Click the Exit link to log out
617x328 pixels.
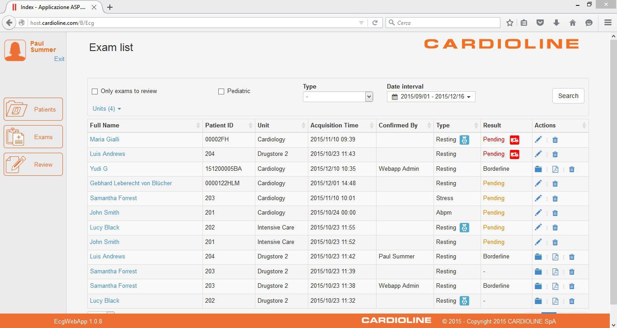pos(59,59)
